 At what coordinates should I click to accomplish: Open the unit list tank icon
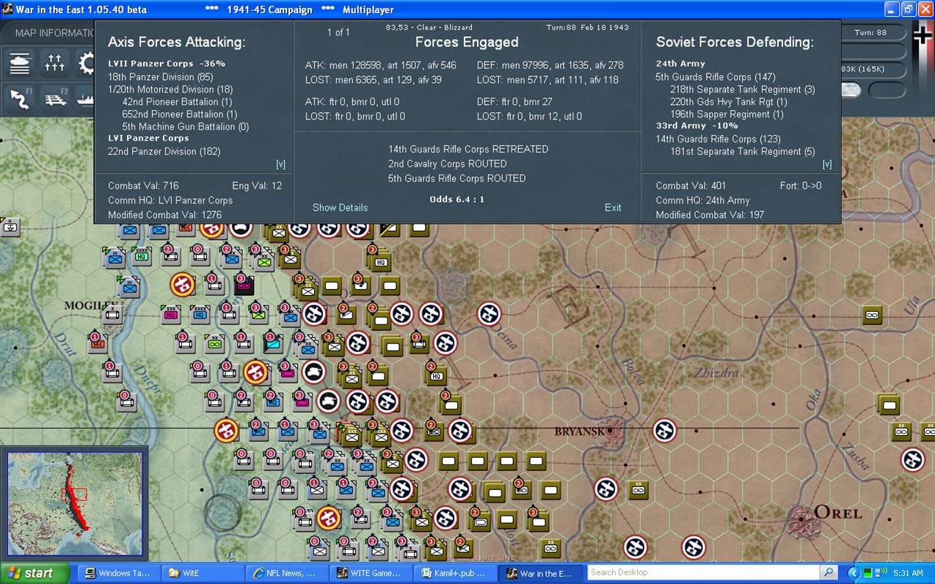click(21, 64)
